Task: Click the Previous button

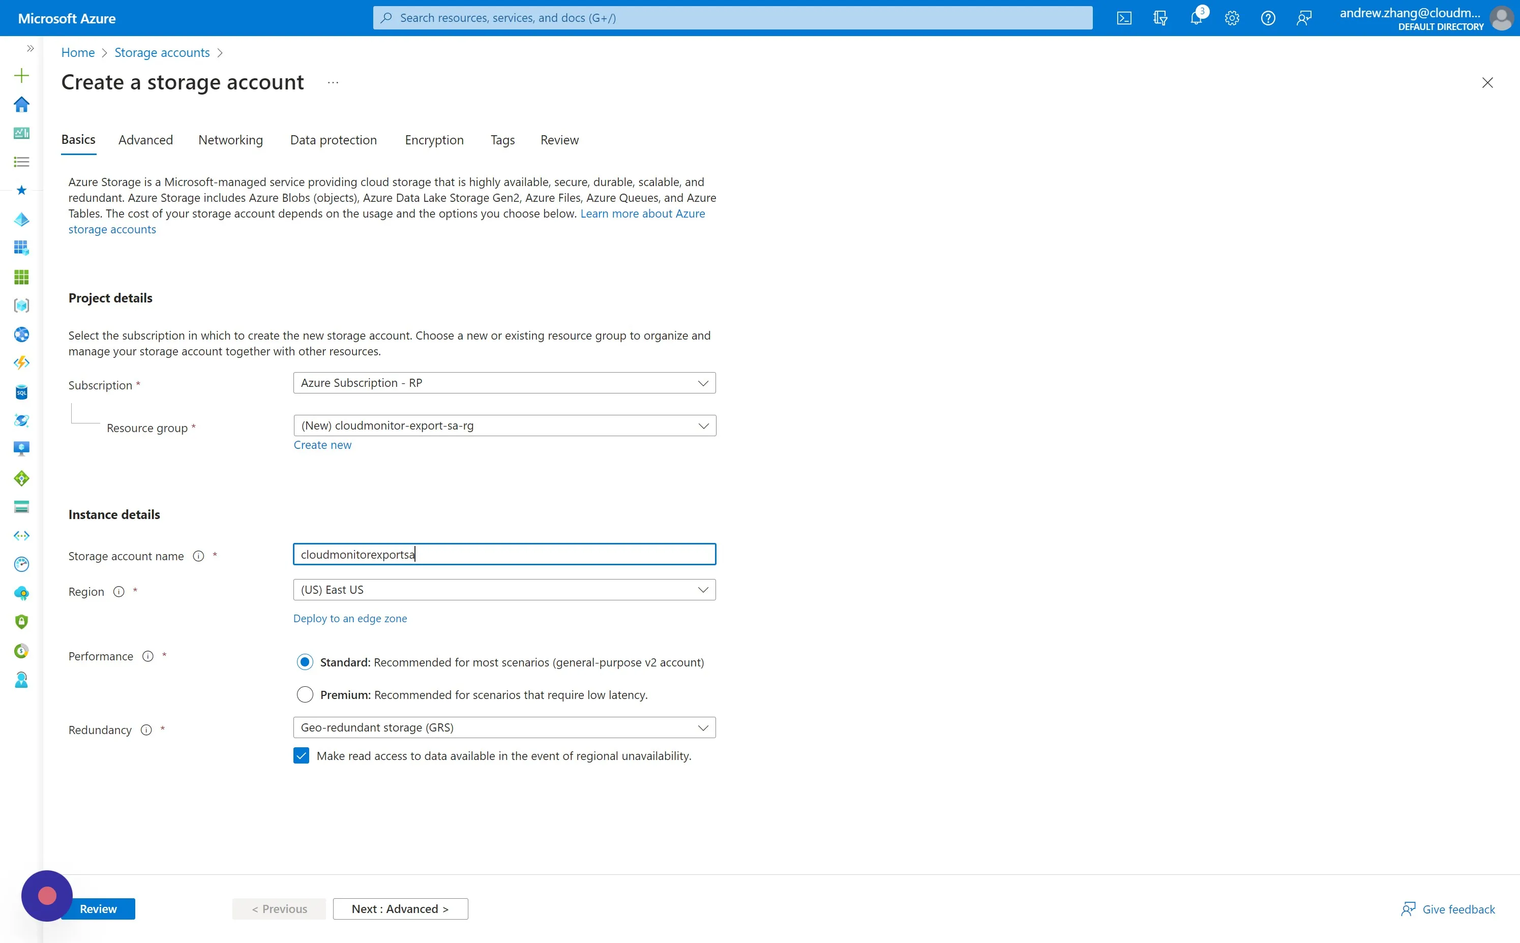Action: tap(279, 909)
